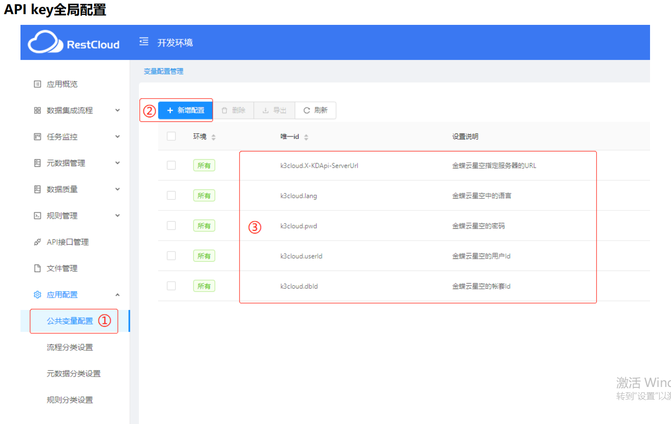Check the k3cloud.userId row checkbox
This screenshot has width=671, height=424.
click(171, 256)
